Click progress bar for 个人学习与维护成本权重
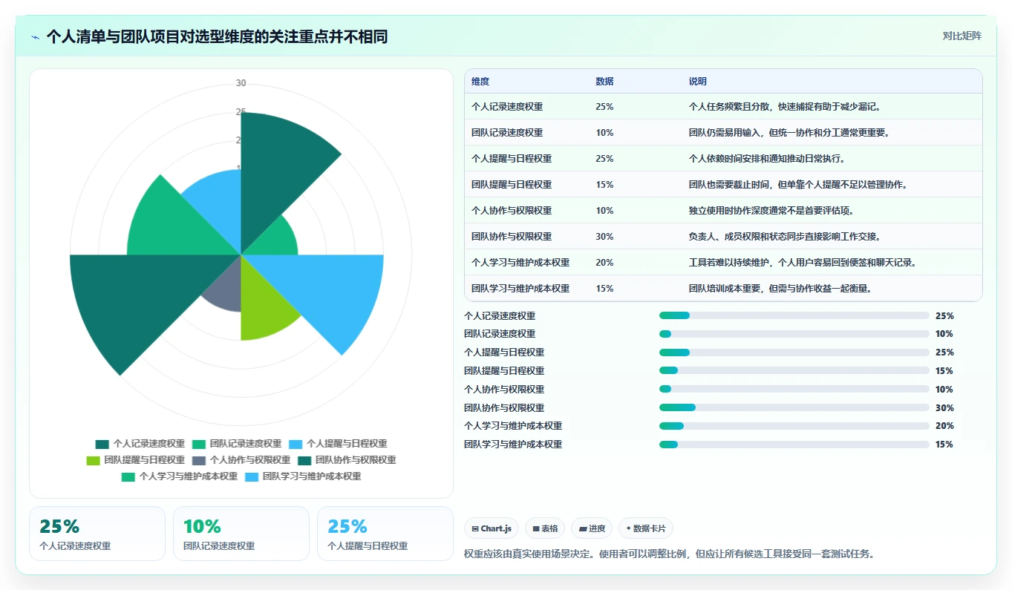The height and width of the screenshot is (590, 1012). pyautogui.click(x=794, y=426)
